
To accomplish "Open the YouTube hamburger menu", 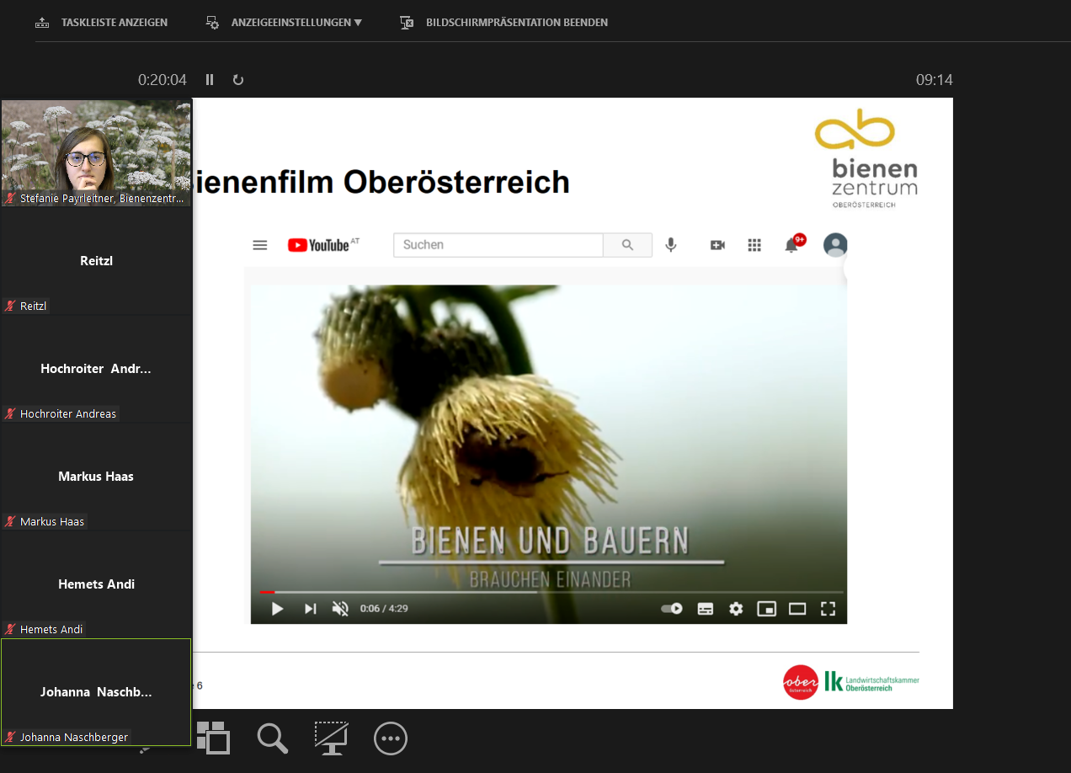I will (x=259, y=244).
